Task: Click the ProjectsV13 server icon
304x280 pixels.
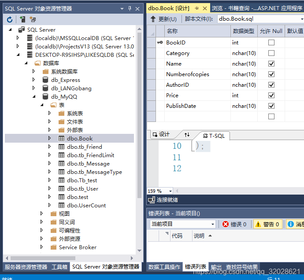Action: pos(30,46)
